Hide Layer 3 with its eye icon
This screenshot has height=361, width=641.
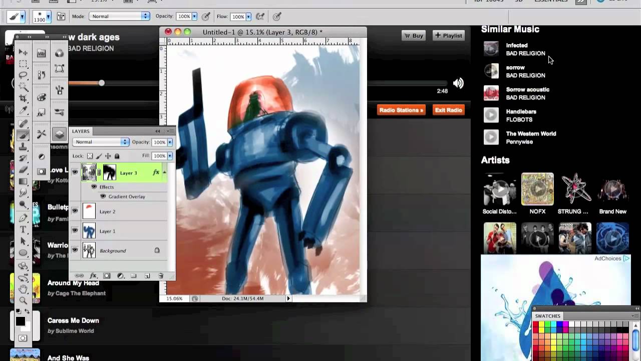click(75, 172)
